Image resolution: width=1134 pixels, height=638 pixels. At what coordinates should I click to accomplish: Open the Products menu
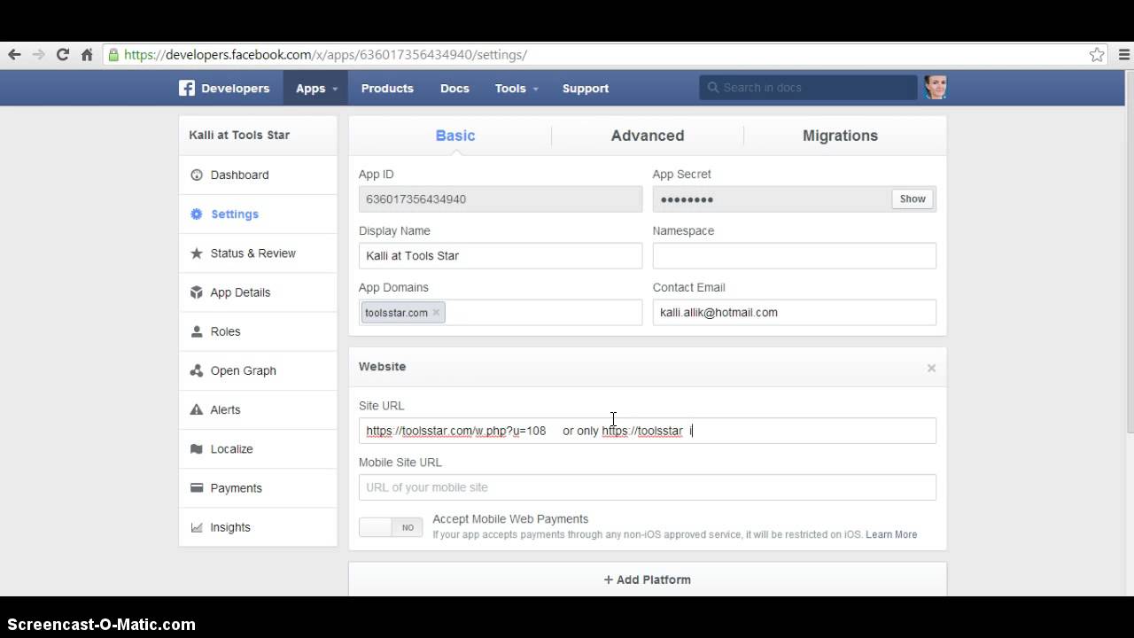[387, 89]
